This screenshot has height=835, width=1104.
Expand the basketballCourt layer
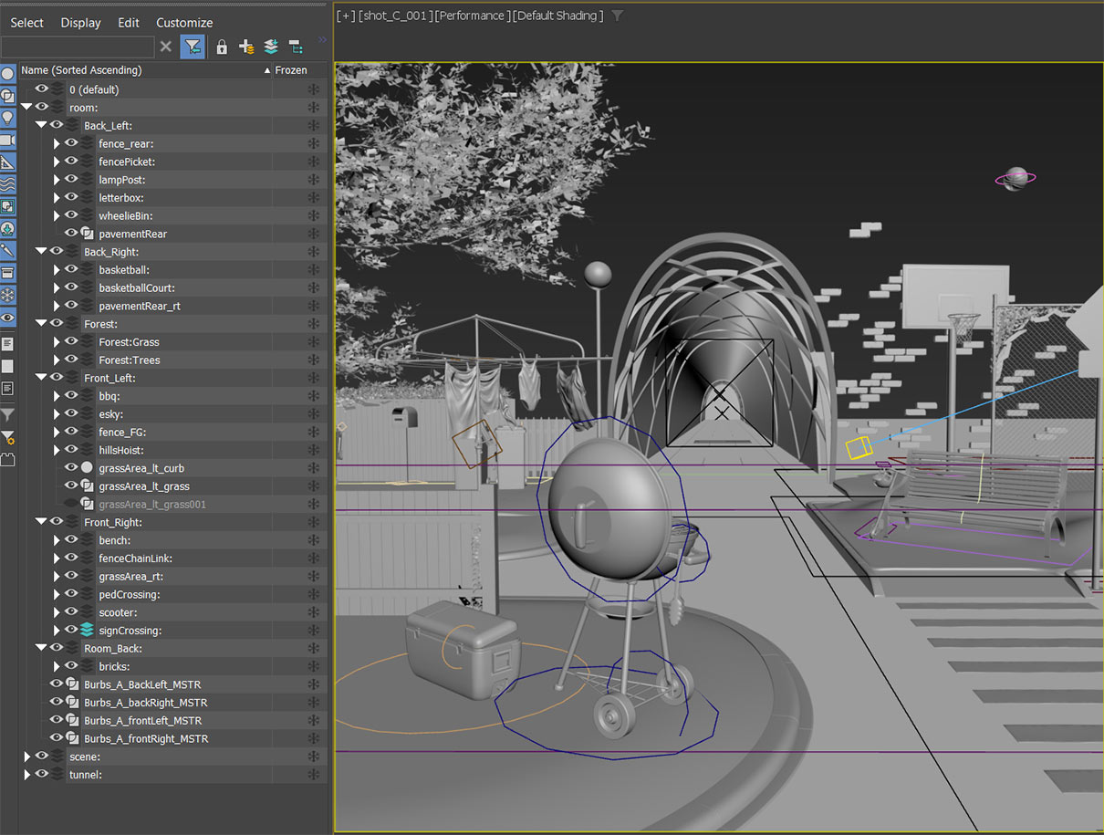pyautogui.click(x=57, y=287)
